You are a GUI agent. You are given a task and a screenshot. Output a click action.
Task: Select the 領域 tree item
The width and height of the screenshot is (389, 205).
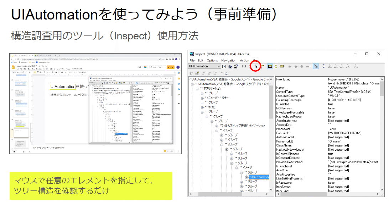pos(210,107)
